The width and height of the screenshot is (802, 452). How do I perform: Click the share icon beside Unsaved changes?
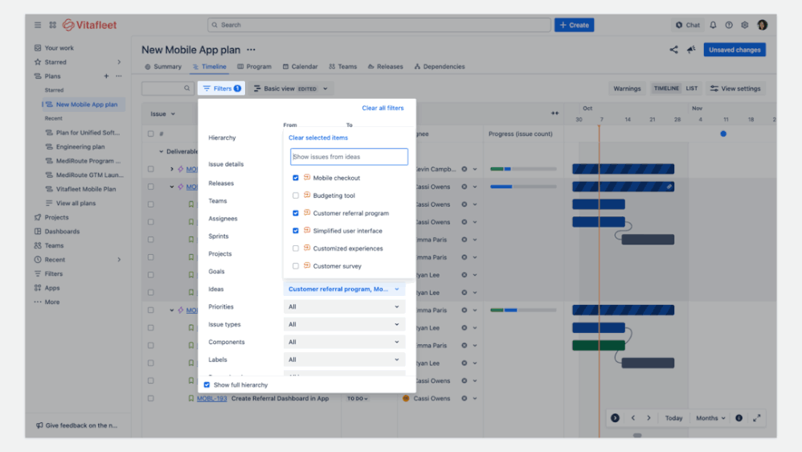(673, 50)
